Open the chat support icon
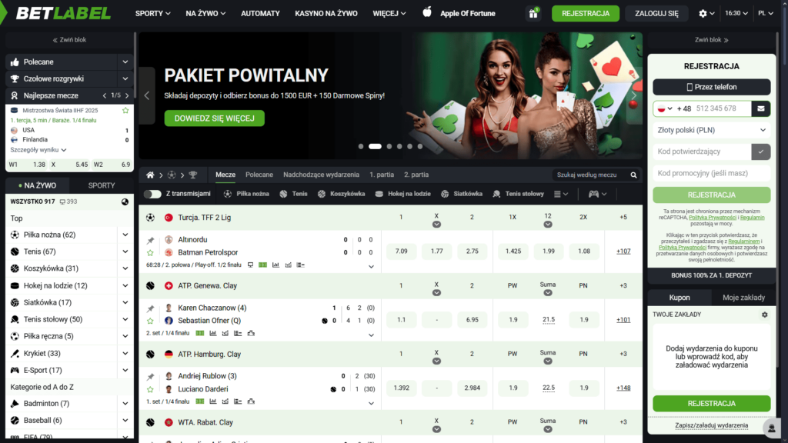Screen dimensions: 788x443 pyautogui.click(x=770, y=428)
